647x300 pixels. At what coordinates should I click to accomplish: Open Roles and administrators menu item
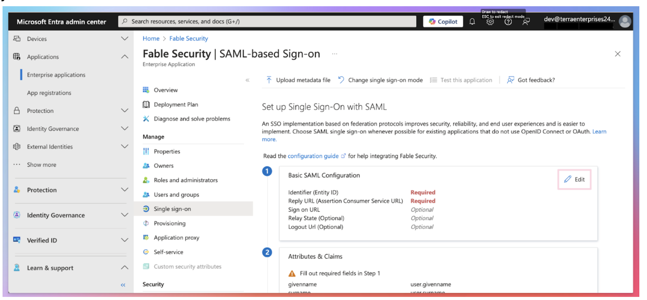[x=186, y=180]
